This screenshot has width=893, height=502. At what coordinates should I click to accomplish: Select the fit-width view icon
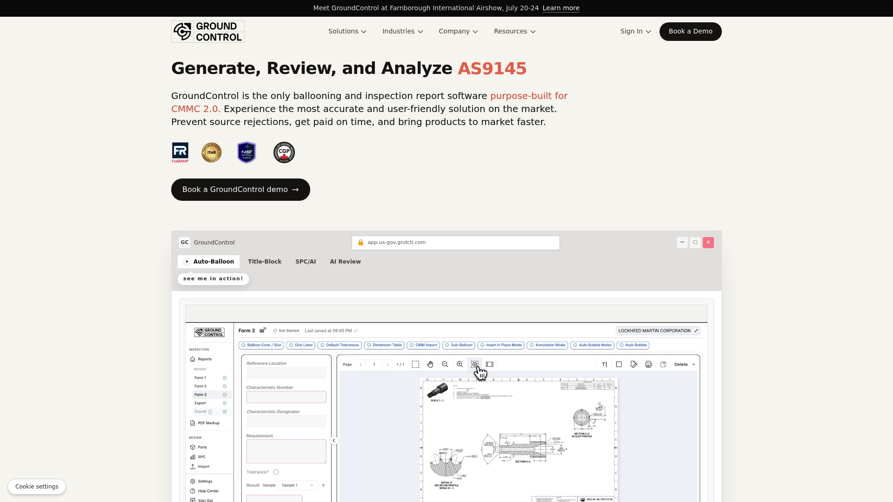click(490, 364)
